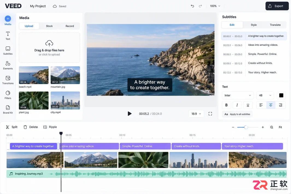Enter fullscreen preview mode

point(210,114)
